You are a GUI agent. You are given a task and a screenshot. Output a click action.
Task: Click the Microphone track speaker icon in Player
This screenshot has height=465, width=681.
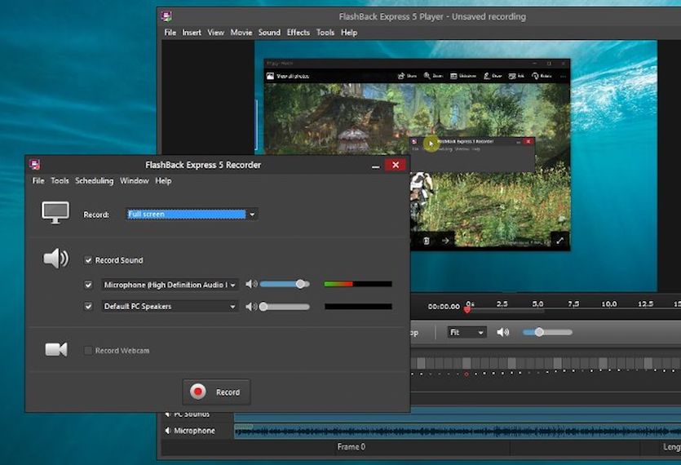[168, 431]
